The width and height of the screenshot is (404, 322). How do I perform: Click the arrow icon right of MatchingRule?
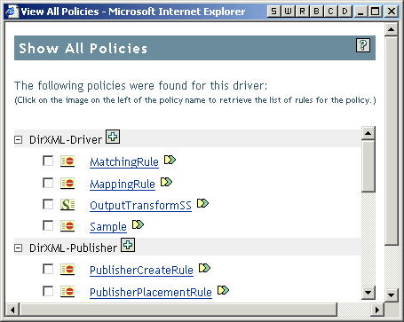(170, 160)
